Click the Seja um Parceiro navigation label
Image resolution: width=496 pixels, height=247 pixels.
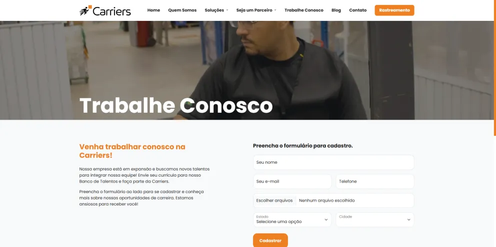[x=254, y=10]
